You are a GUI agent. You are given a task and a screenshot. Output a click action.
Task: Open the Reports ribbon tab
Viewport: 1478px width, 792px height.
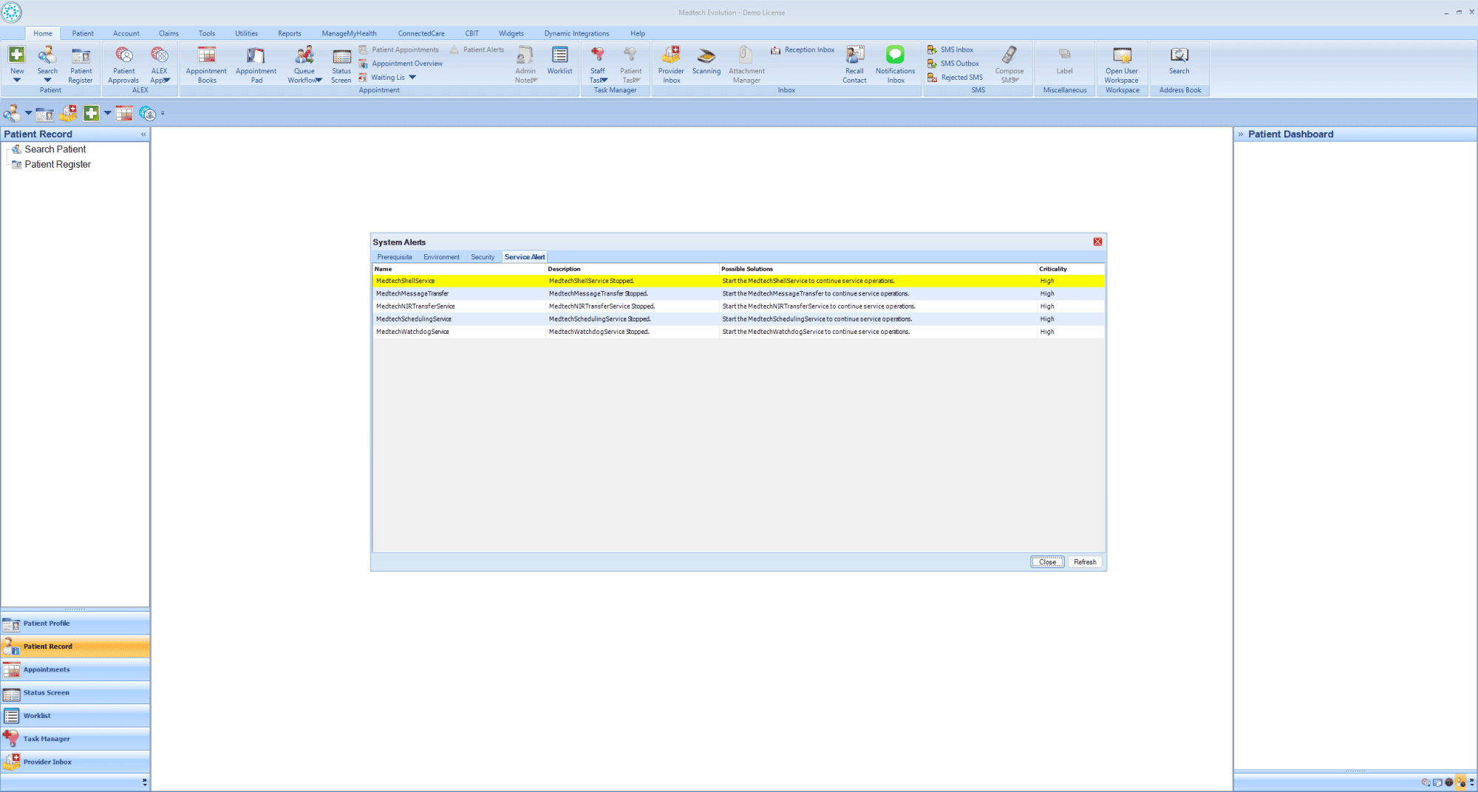[289, 33]
